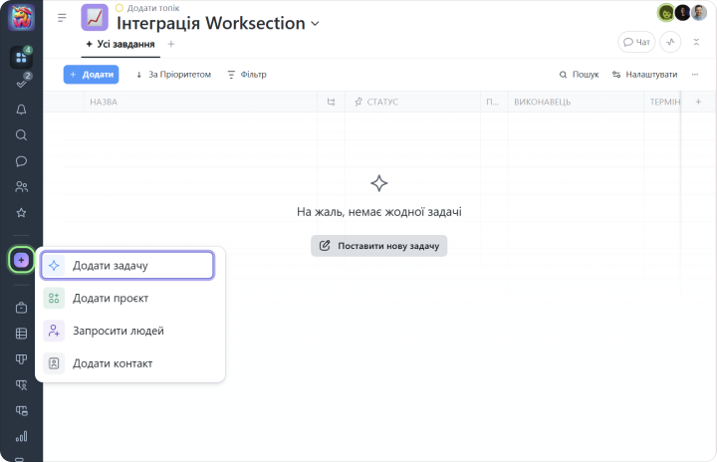Click the search magnifier in sidebar
The width and height of the screenshot is (717, 462).
[21, 135]
